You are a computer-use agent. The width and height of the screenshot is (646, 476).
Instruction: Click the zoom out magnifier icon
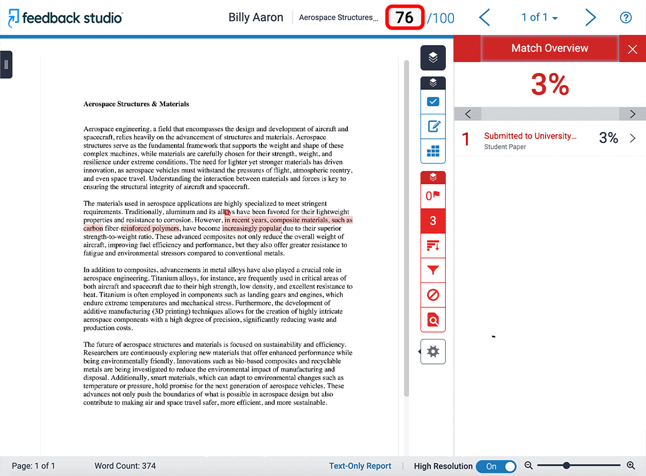tap(529, 466)
